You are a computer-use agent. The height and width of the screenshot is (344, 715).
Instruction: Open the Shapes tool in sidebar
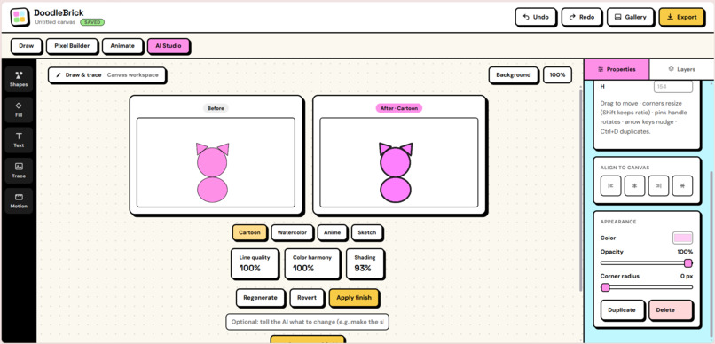tap(19, 79)
